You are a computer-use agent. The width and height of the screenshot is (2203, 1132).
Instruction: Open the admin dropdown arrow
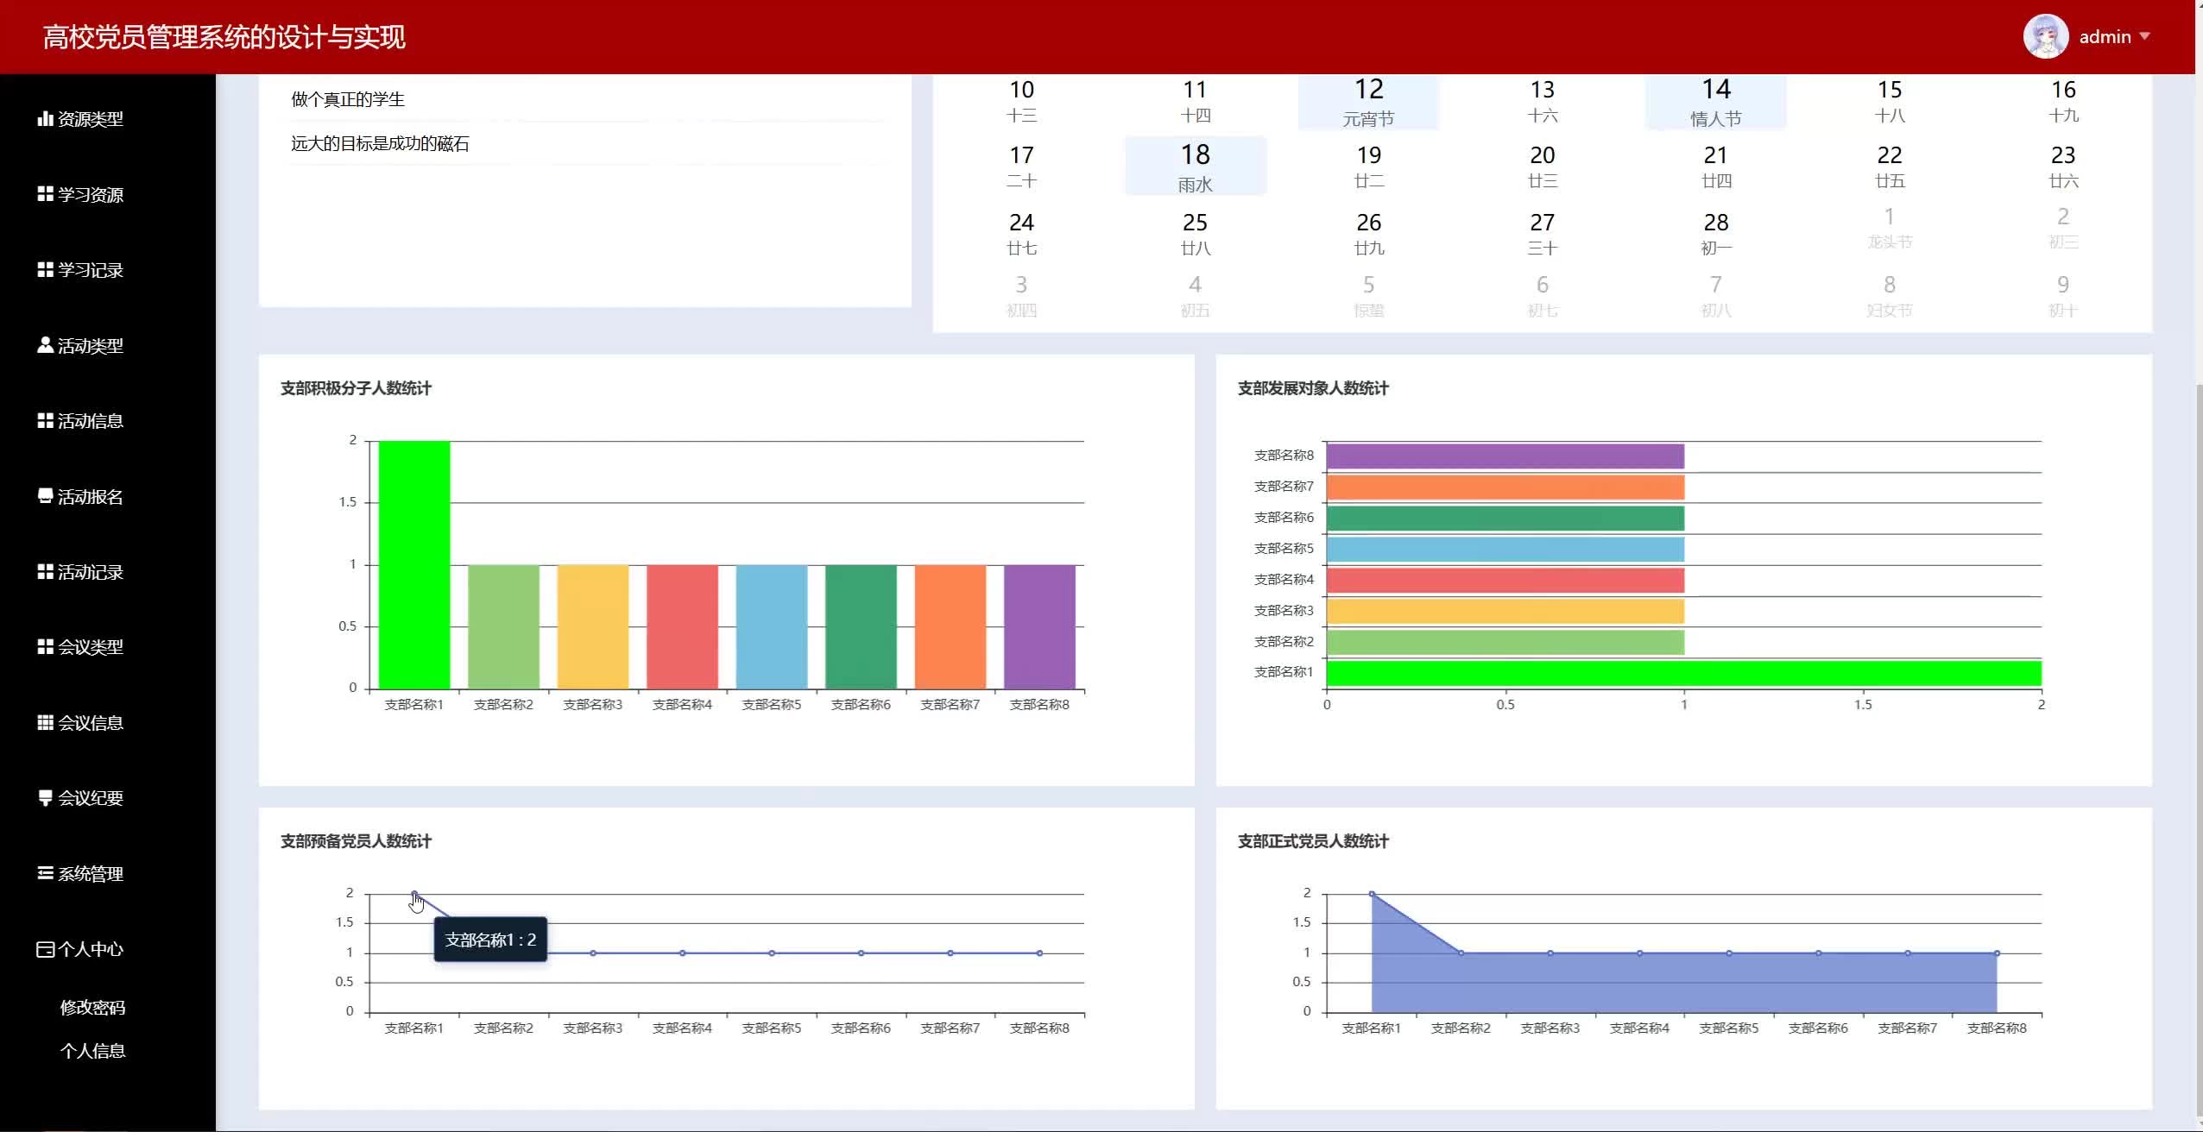(x=2144, y=36)
